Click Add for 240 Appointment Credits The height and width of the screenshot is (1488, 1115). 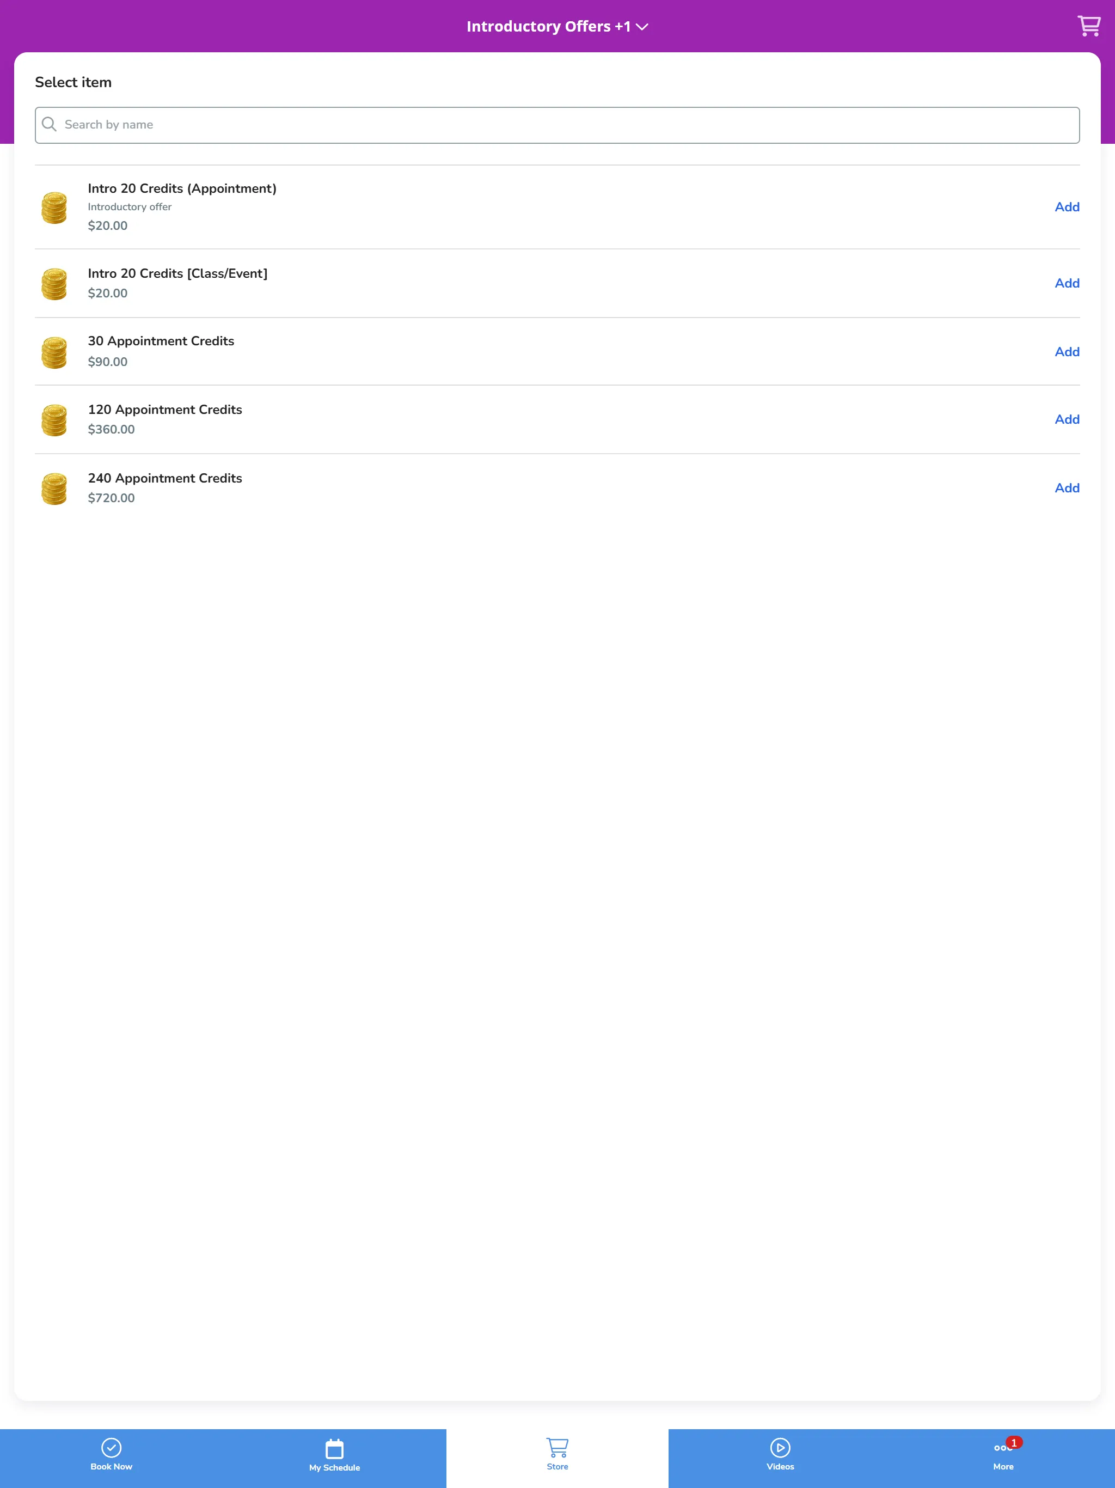click(x=1066, y=487)
